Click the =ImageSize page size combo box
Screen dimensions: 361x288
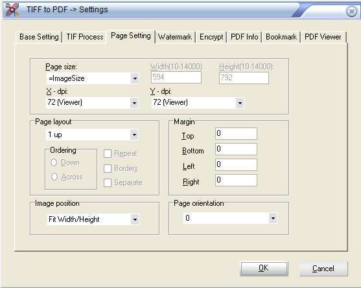(93, 78)
